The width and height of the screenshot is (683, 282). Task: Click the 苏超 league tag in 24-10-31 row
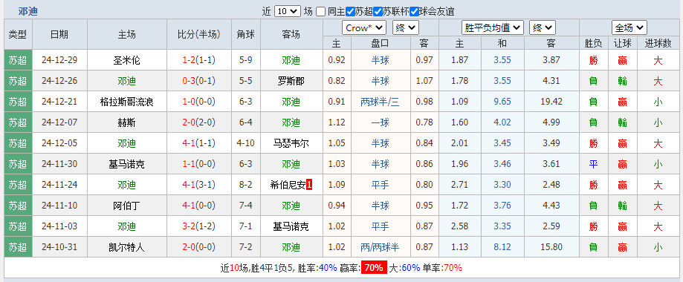point(19,246)
